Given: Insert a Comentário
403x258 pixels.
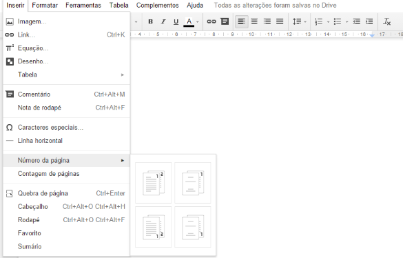Looking at the screenshot, I should pyautogui.click(x=67, y=95).
